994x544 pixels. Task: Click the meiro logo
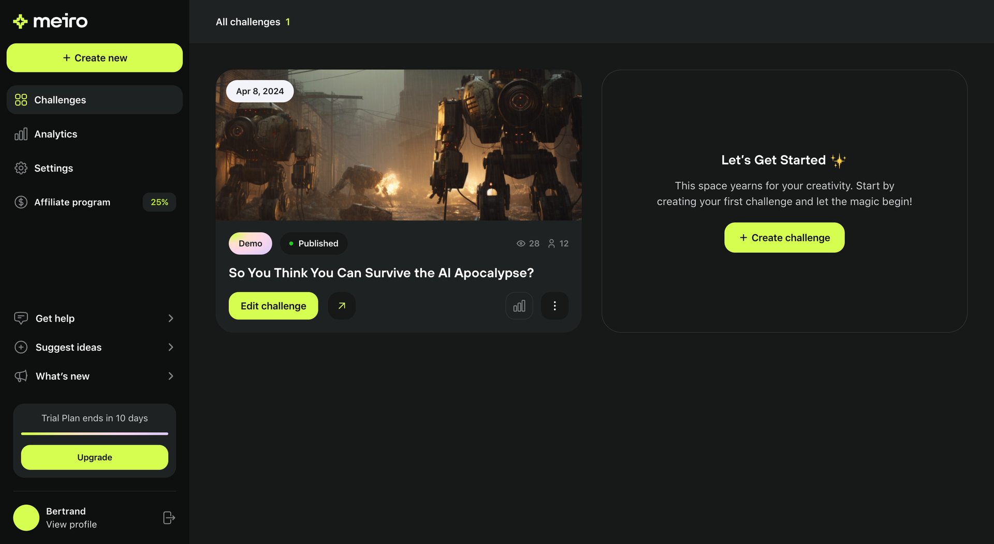49,21
